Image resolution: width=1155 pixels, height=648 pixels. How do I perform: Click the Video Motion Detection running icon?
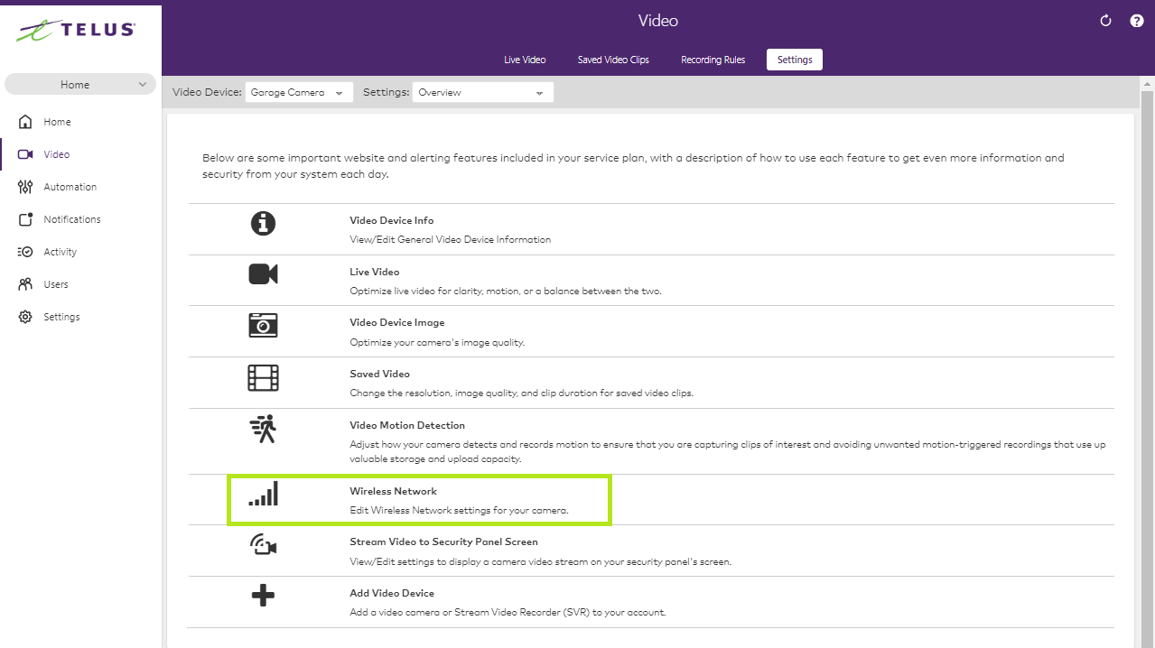[263, 430]
